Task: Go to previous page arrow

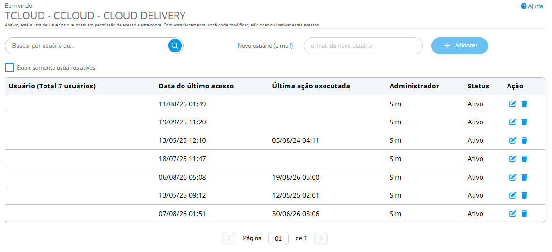Action: (229, 238)
